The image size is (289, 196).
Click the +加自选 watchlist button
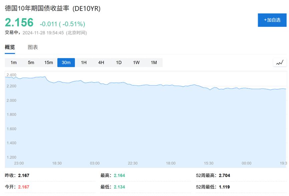point(272,20)
